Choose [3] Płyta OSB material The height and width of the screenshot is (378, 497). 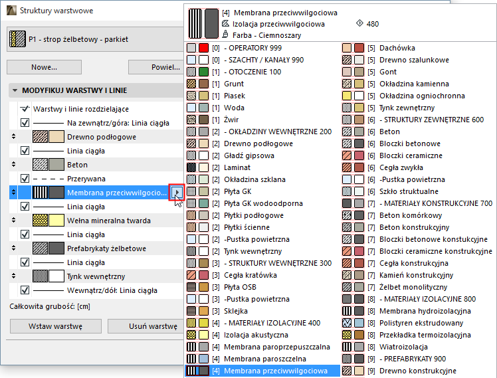(x=263, y=287)
